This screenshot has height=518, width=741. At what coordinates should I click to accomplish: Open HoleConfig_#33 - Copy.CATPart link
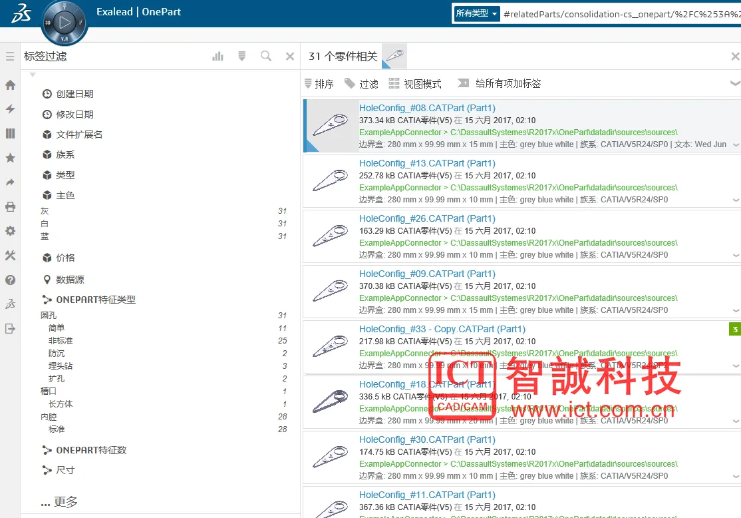tap(442, 330)
